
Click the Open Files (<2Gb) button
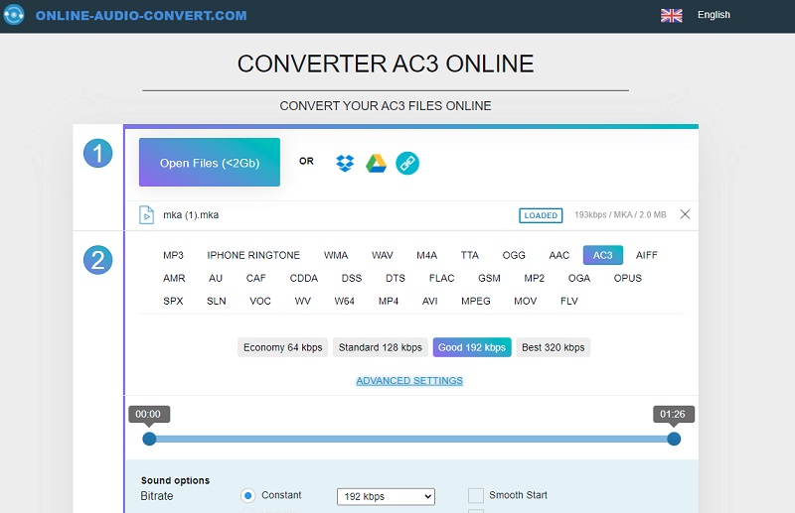[x=210, y=162]
